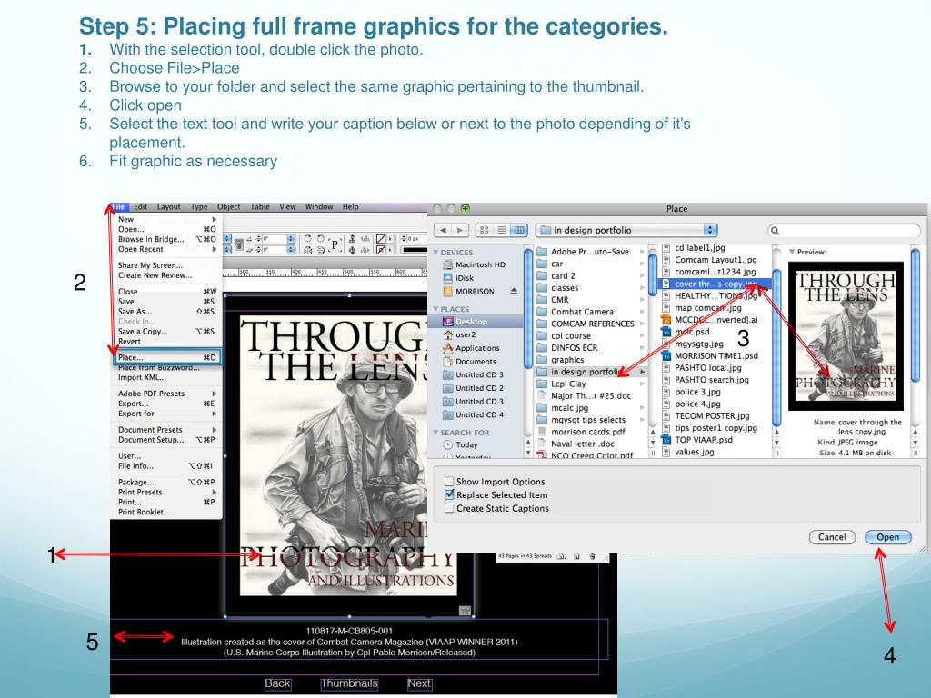Click Rotate 90° clockwise icon in control bar
931x698 pixels.
[x=307, y=239]
